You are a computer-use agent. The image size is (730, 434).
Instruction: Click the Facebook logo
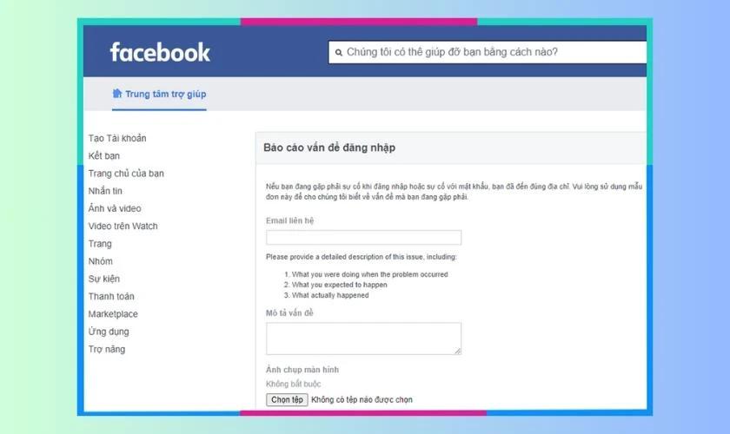pos(160,52)
